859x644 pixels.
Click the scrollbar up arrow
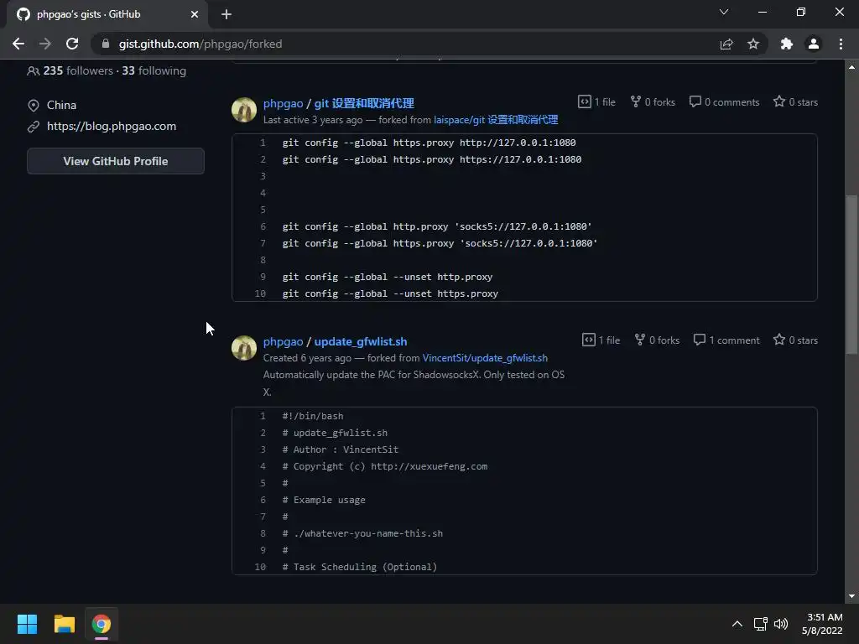851,67
